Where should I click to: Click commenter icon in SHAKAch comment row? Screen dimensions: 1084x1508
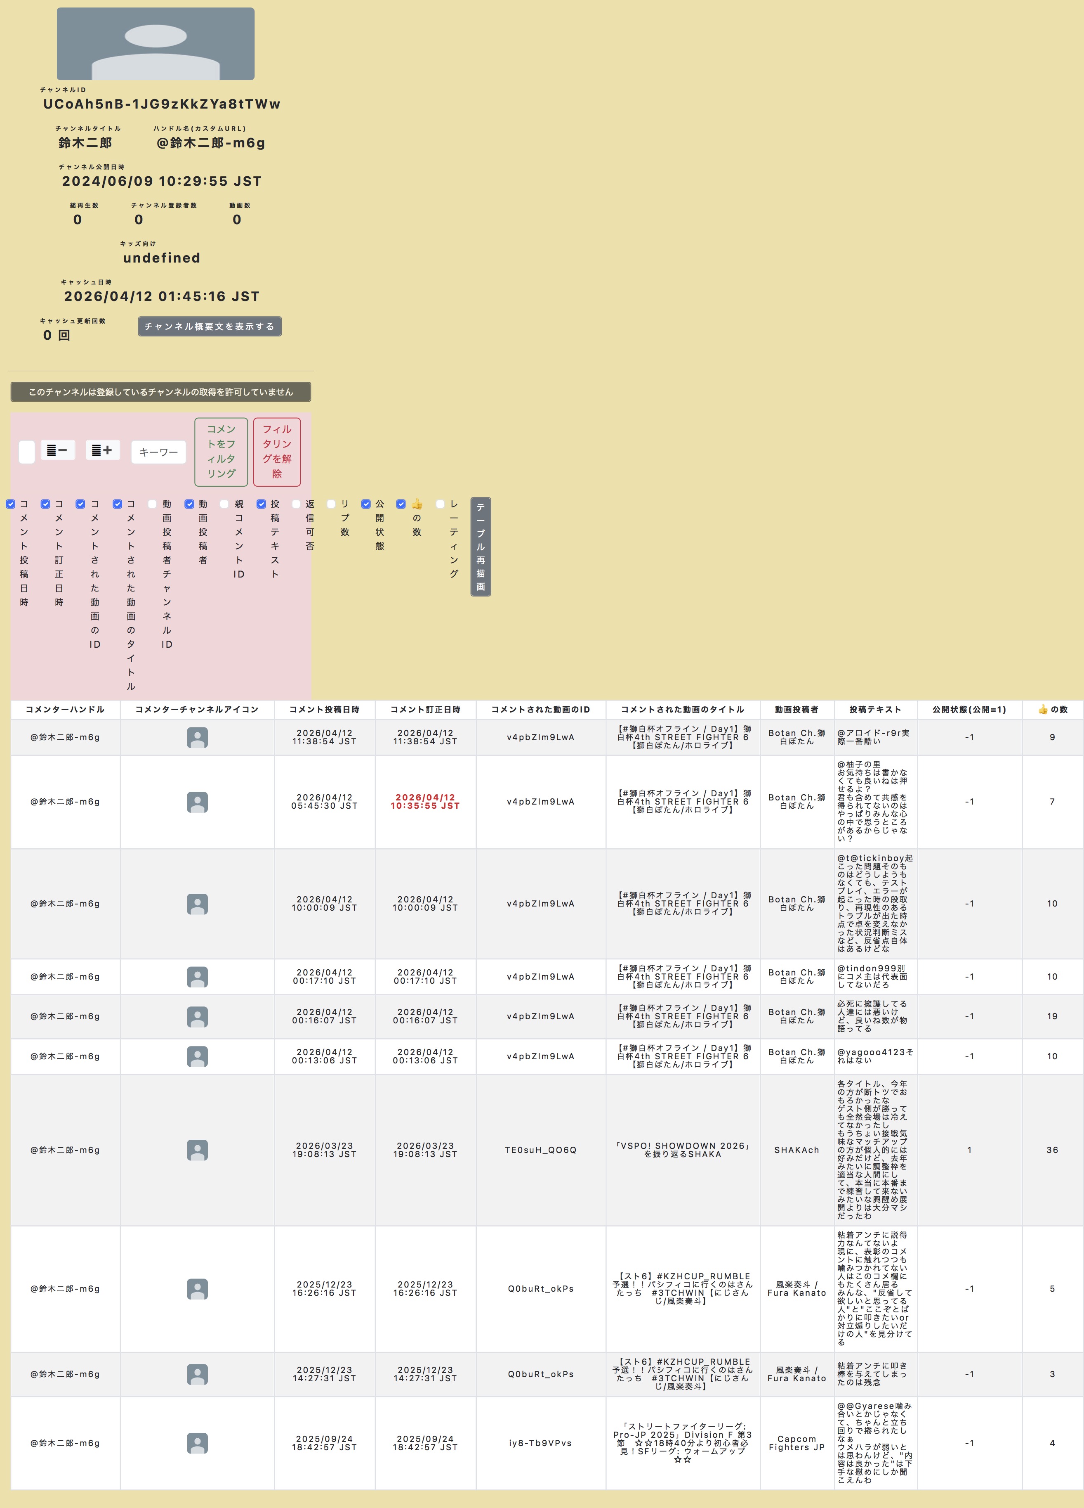point(197,1150)
